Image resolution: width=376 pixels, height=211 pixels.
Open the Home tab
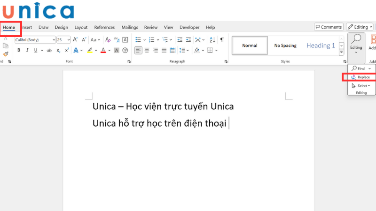9,27
